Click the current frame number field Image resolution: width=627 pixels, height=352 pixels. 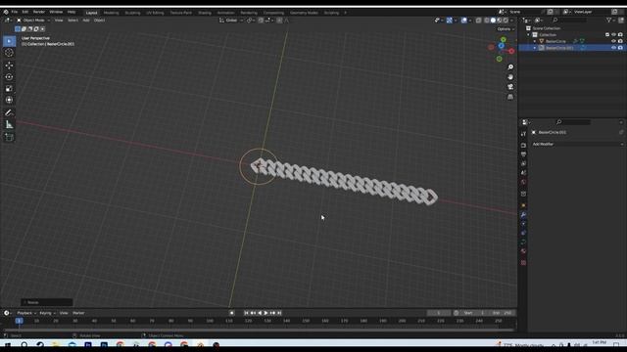click(x=439, y=313)
